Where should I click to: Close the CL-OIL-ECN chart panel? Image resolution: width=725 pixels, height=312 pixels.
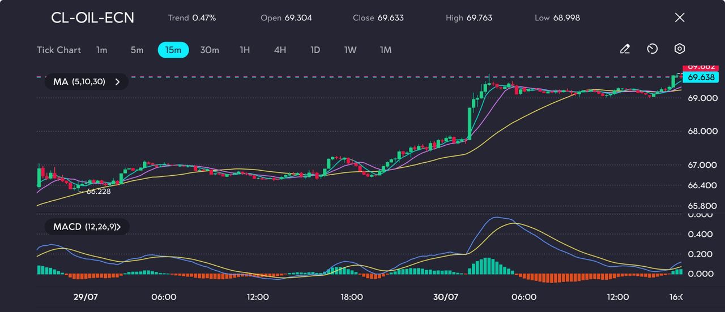coord(680,18)
